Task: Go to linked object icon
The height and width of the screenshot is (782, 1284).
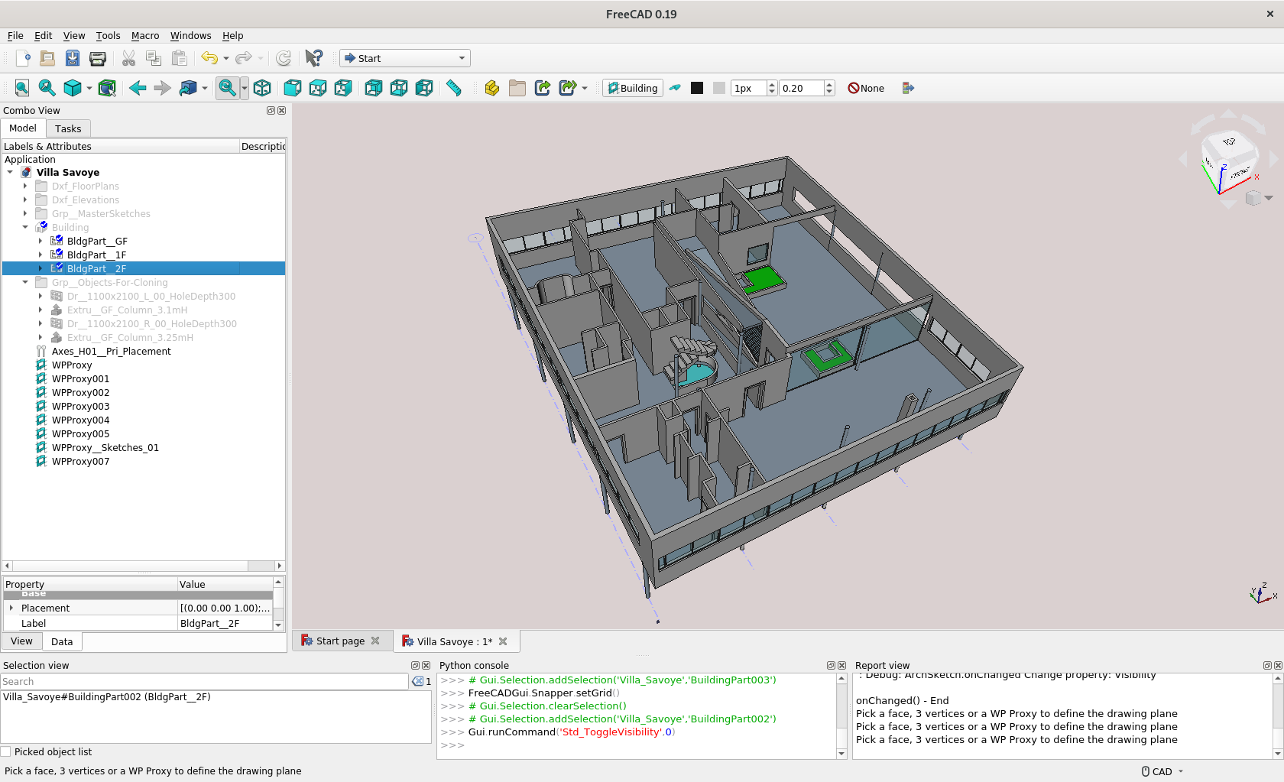Action: click(x=188, y=88)
